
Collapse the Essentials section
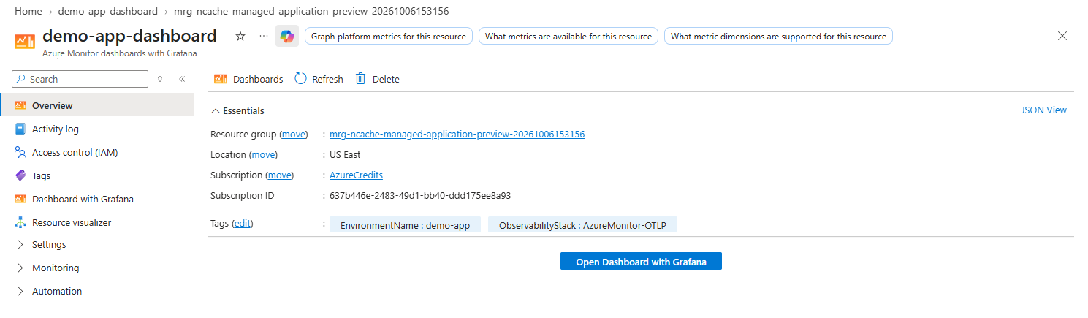tap(237, 111)
